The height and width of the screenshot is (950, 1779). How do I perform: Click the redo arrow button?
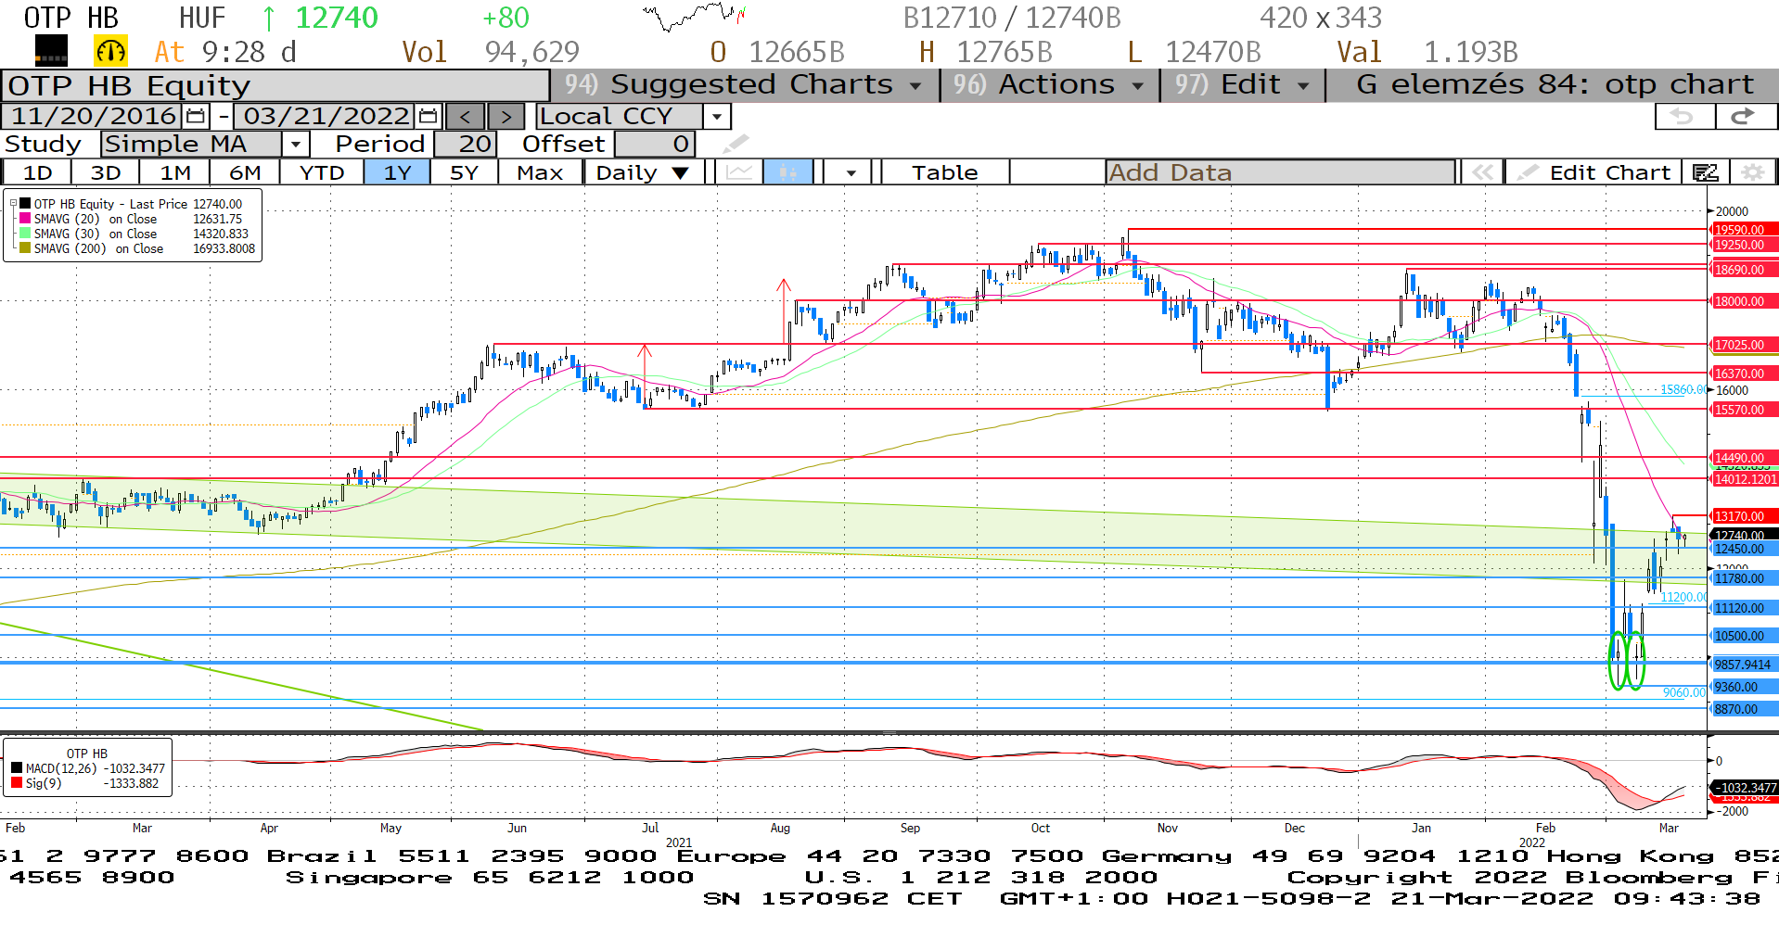[1744, 117]
